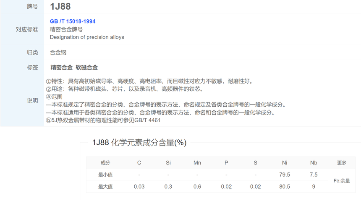Click the 成分 column header
The image size is (361, 200).
[x=105, y=163]
